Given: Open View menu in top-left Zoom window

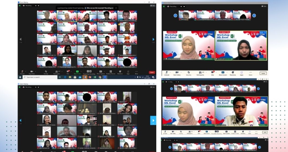Looking at the screenshot, I should (152, 6).
